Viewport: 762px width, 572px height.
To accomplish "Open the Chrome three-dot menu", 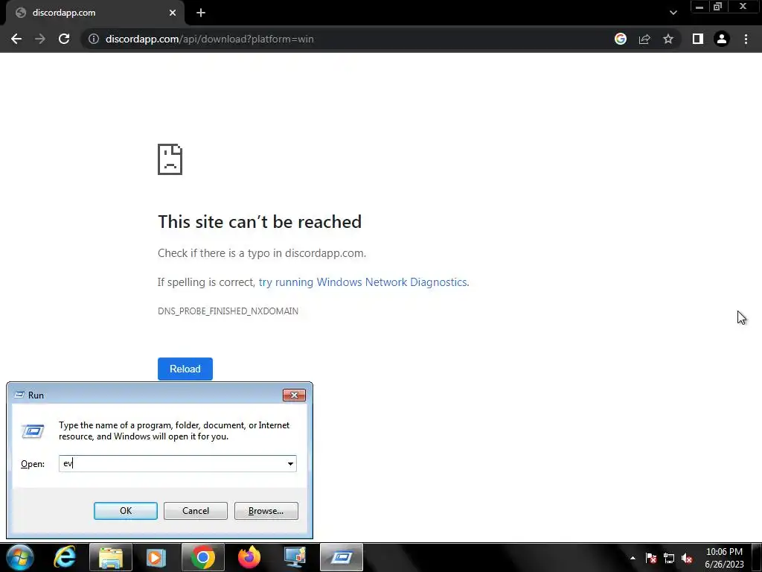I will point(746,39).
